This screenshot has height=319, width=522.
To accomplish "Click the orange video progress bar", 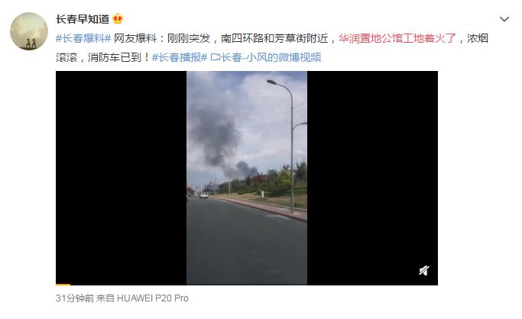I will click(63, 285).
